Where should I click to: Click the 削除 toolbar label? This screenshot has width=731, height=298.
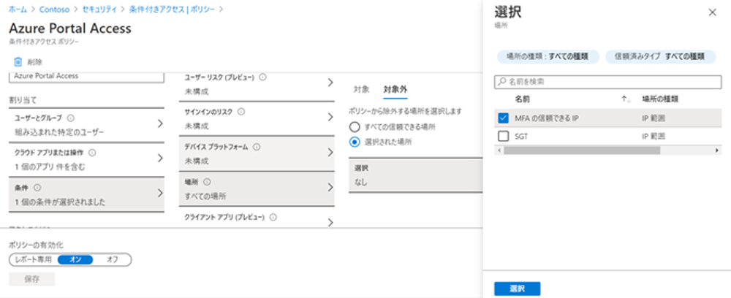35,62
